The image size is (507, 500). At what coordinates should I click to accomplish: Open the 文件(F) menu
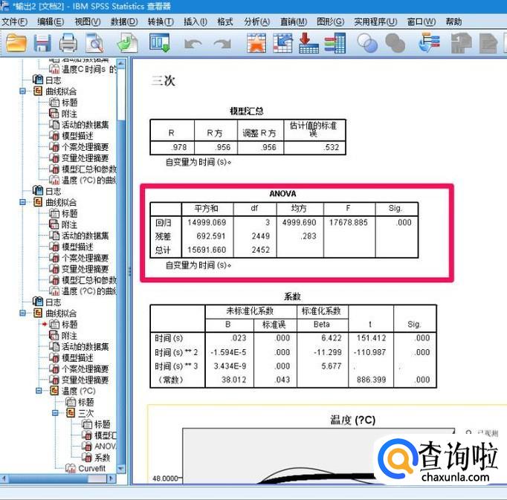click(14, 22)
